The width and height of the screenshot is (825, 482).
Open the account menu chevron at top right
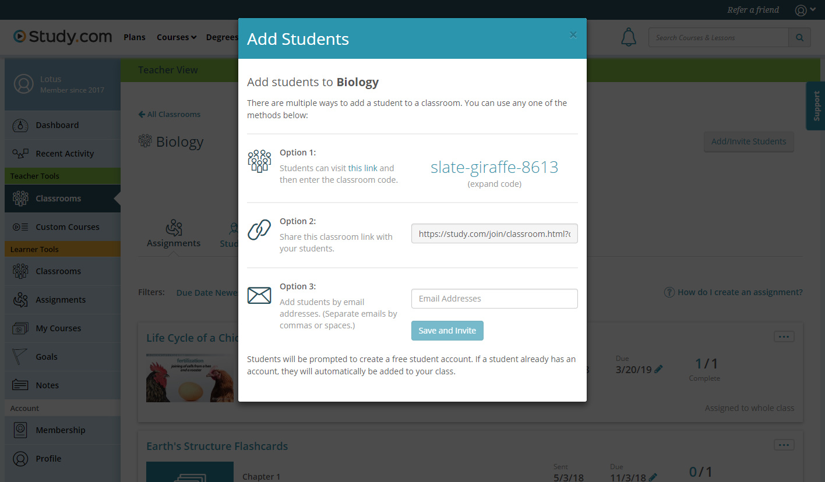pyautogui.click(x=813, y=10)
